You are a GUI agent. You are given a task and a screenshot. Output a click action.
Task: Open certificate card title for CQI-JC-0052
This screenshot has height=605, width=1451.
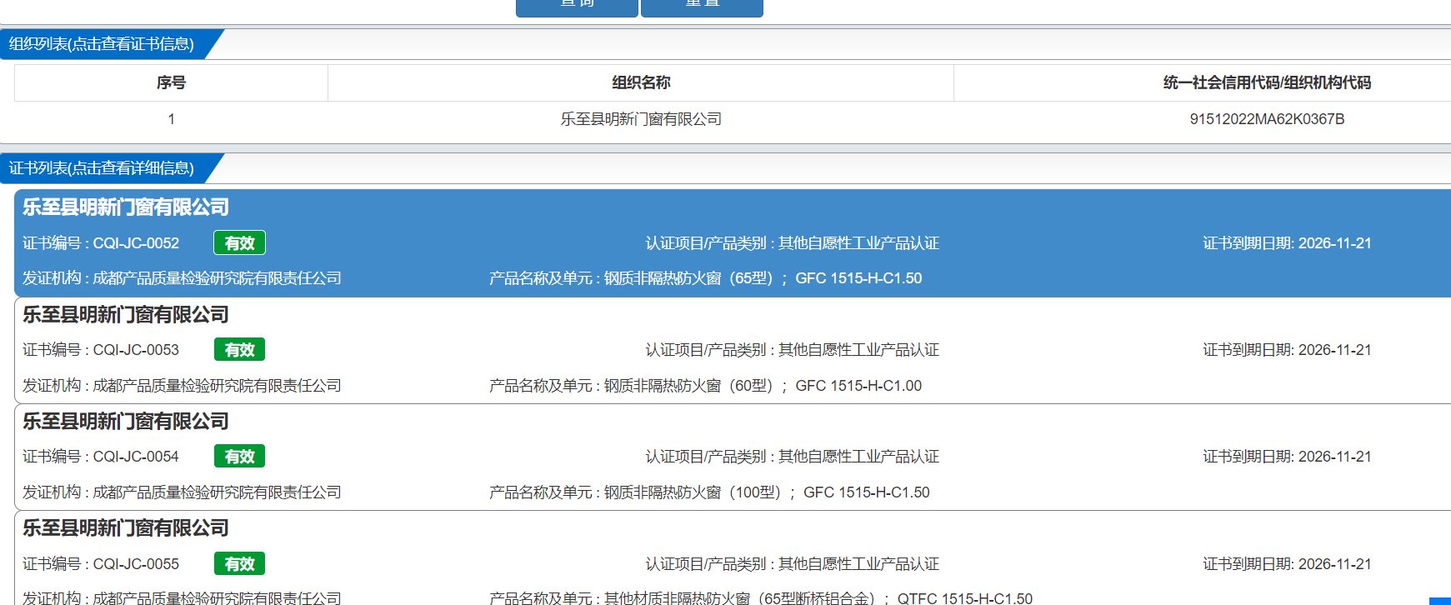pos(126,207)
